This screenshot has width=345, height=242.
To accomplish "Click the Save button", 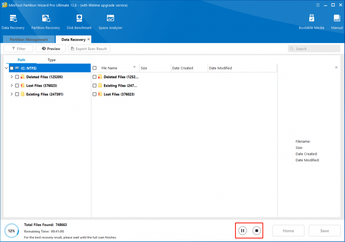I will click(325, 230).
